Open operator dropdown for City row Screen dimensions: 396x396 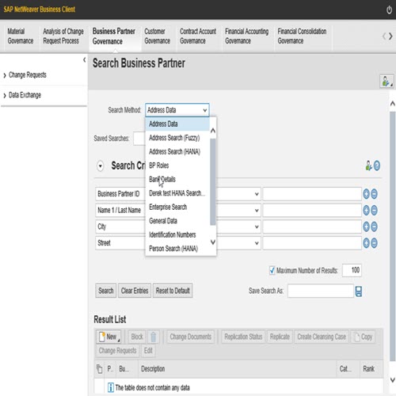(257, 227)
